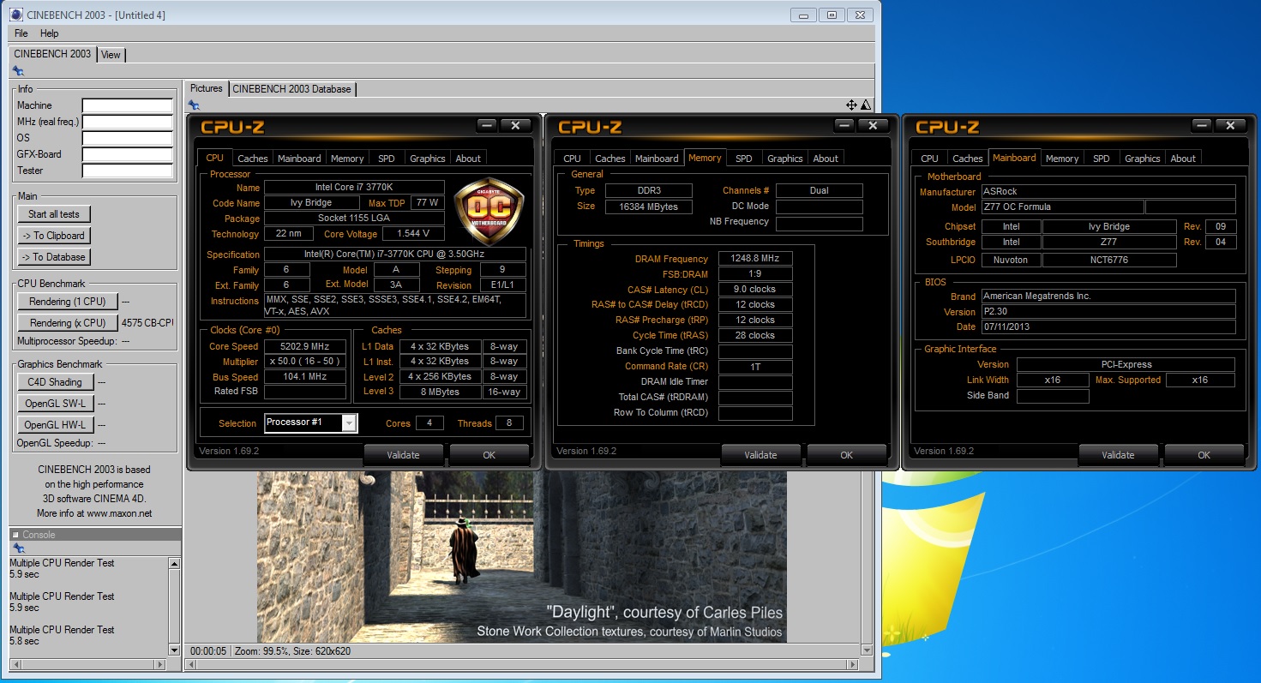1261x683 pixels.
Task: Click the To Clipboard button
Action: [x=54, y=236]
